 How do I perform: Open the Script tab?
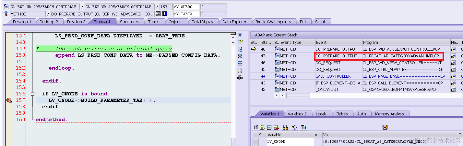pyautogui.click(x=320, y=22)
